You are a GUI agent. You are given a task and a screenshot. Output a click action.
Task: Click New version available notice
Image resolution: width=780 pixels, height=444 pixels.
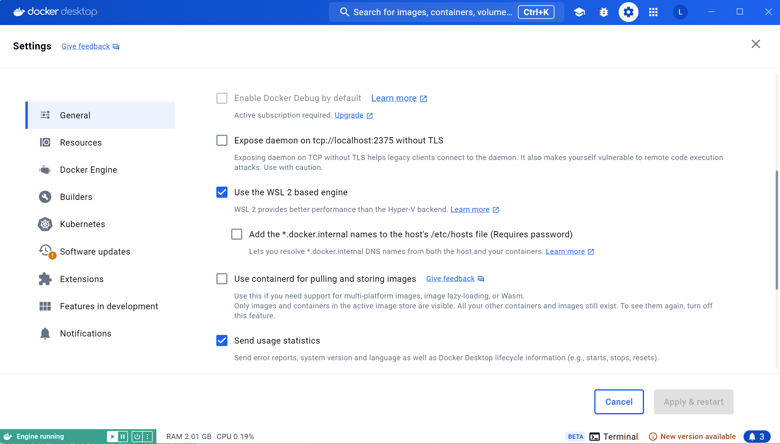pyautogui.click(x=692, y=437)
